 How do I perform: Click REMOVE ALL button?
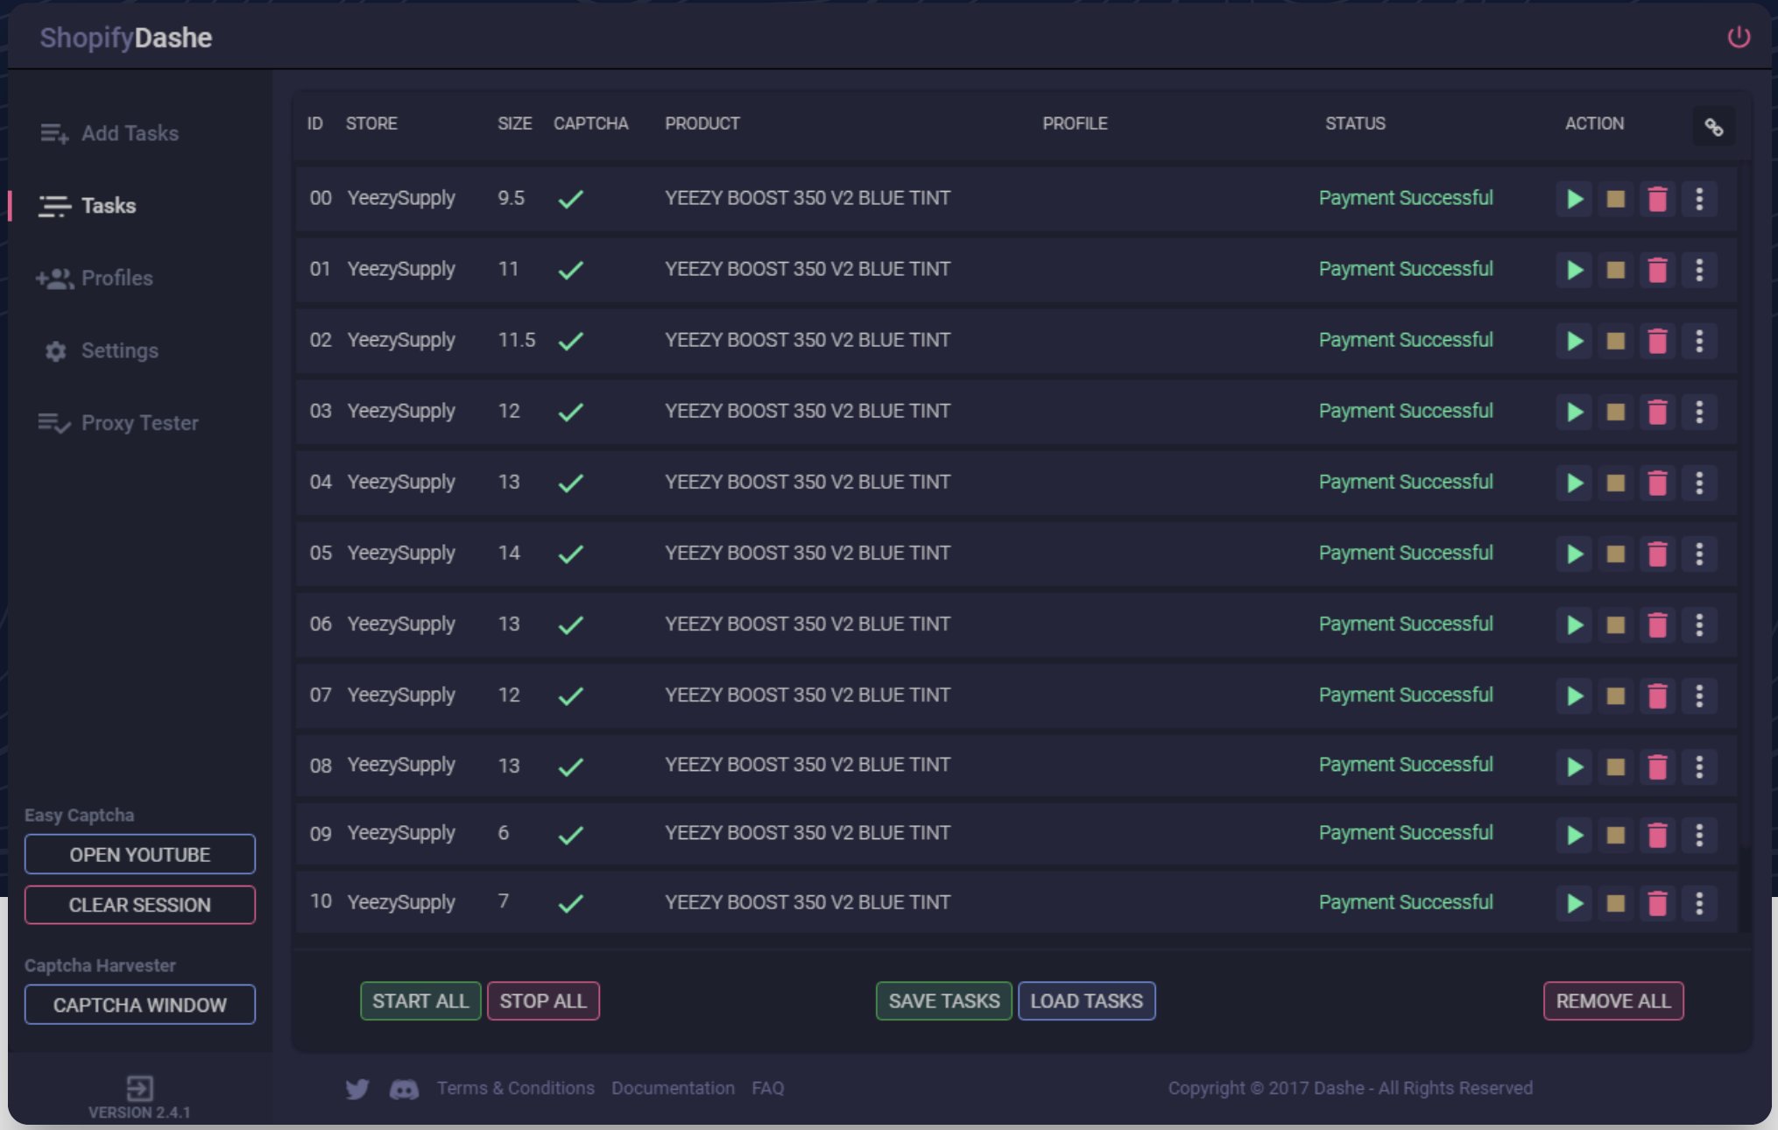pos(1613,1001)
